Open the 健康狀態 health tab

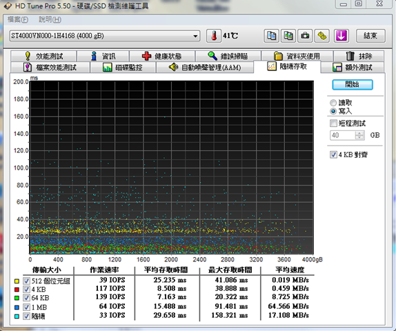161,56
